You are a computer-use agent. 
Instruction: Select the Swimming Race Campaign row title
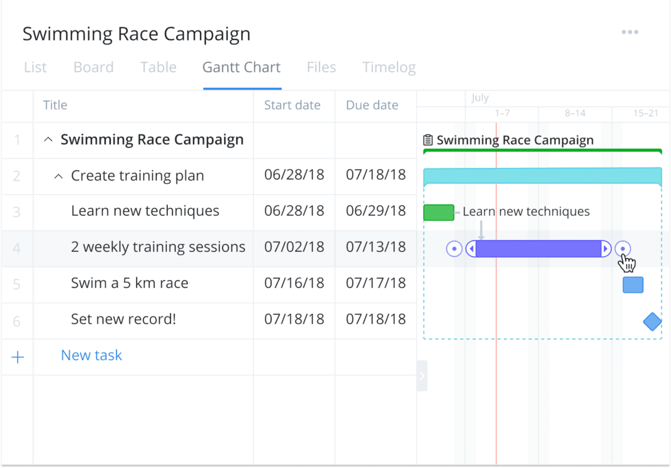point(152,139)
